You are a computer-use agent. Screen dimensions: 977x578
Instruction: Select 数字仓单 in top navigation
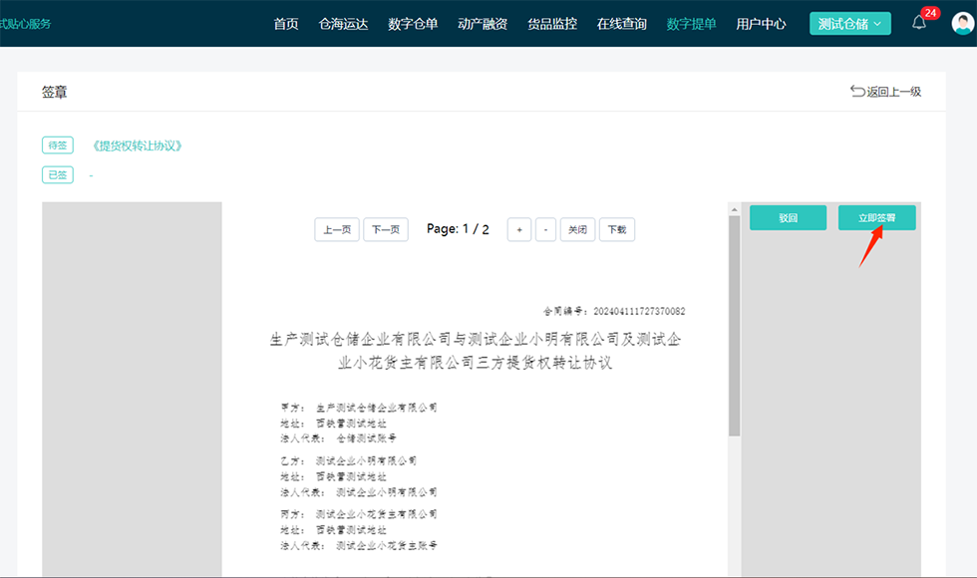coord(413,24)
